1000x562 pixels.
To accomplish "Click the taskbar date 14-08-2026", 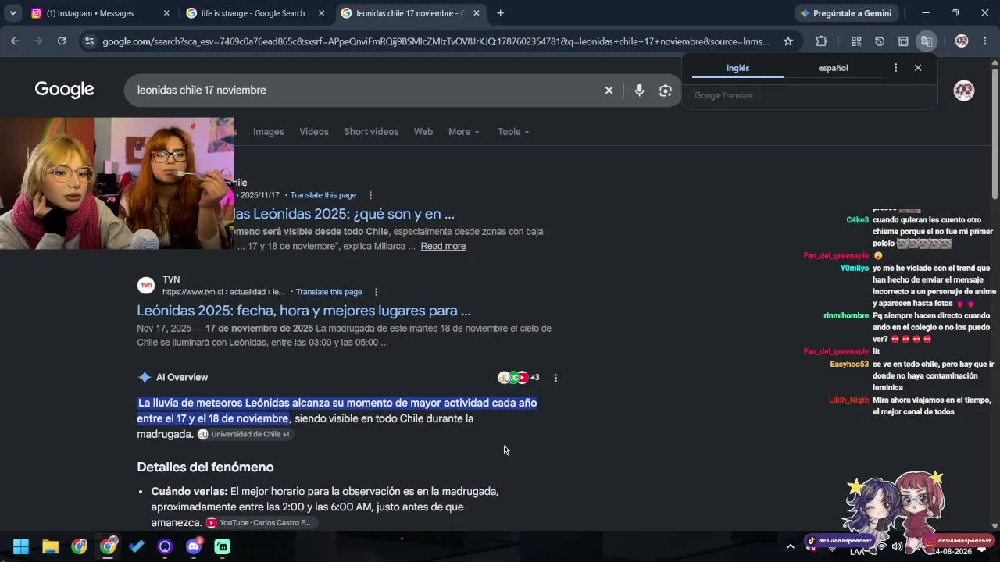I will 951,551.
